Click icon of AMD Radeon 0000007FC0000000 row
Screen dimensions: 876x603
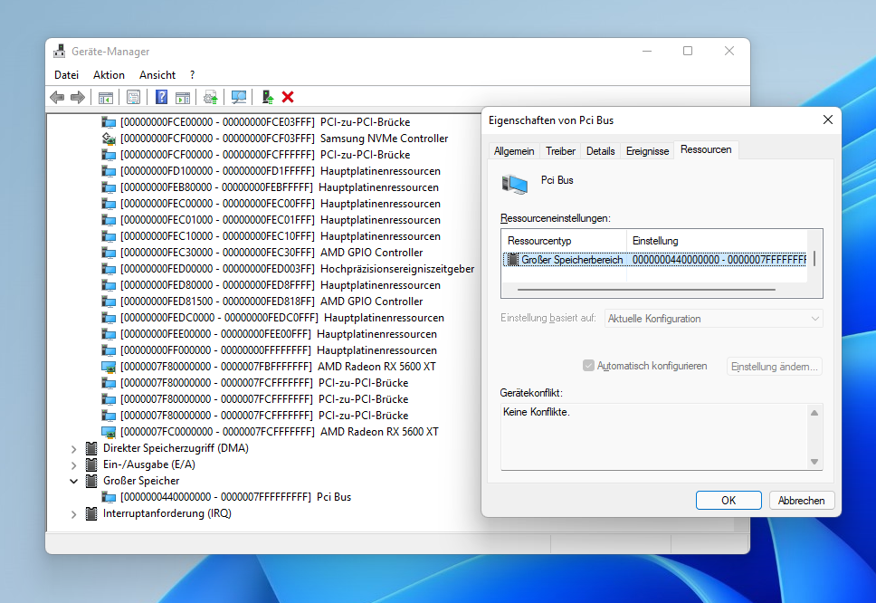coord(109,432)
